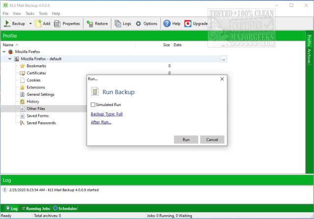Click the Backup toolbar button
This screenshot has width=314, height=219.
(14, 24)
